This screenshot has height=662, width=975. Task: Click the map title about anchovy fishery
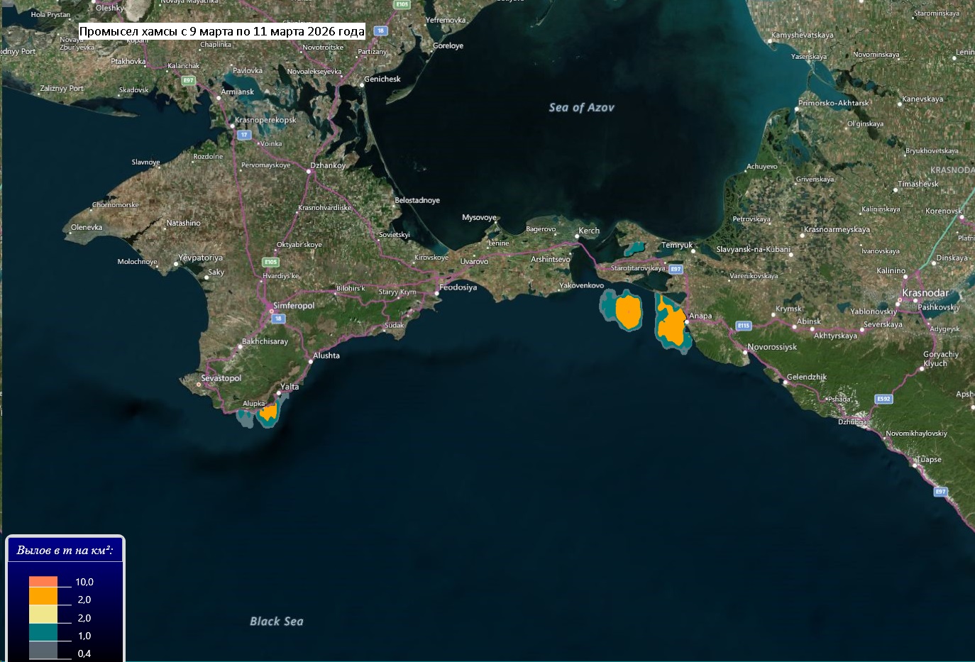pos(221,31)
